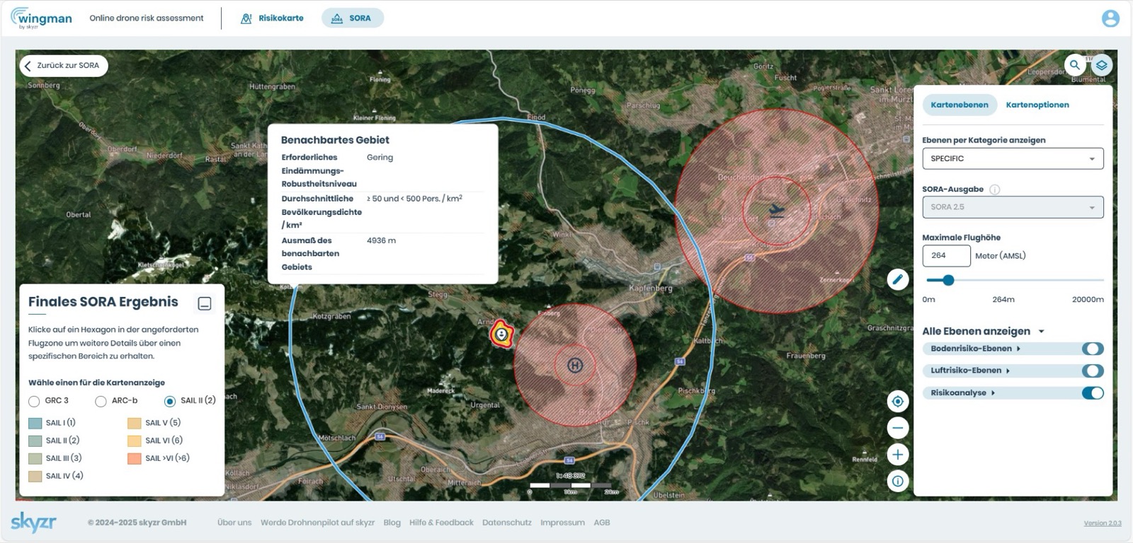Viewport: 1133px width, 543px height.
Task: Expand the Alle Ebenen anzeigen section
Action: pos(1041,332)
